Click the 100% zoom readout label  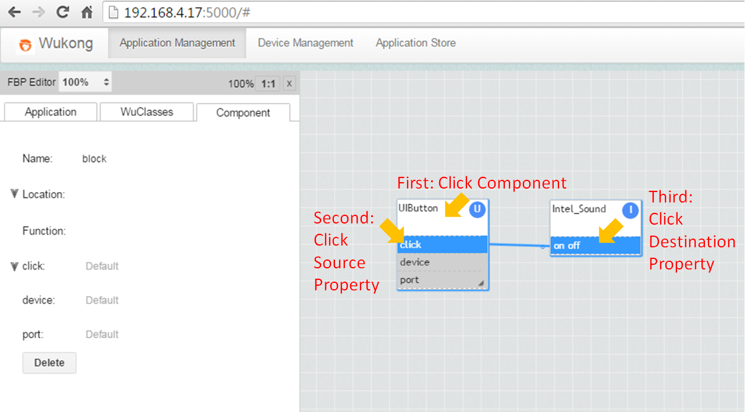point(241,84)
